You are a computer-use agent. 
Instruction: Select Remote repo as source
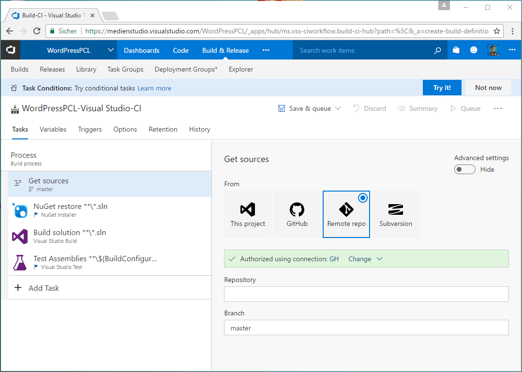tap(346, 214)
